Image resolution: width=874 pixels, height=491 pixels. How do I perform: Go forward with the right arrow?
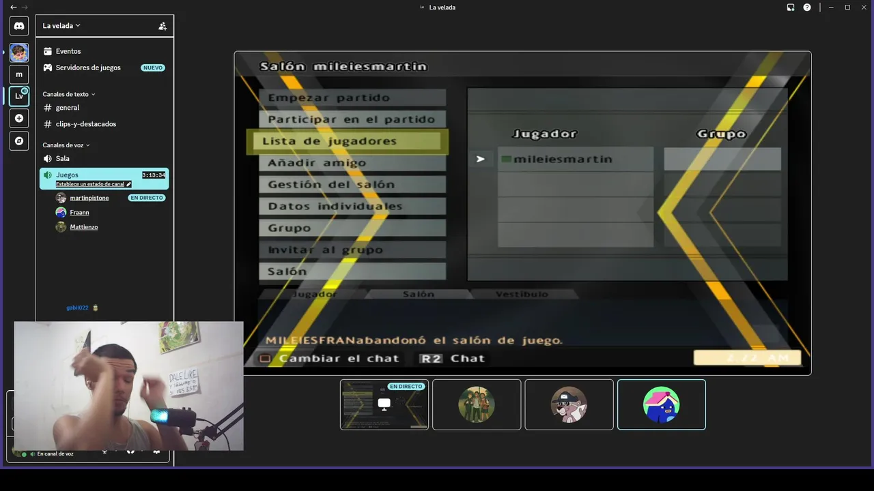pyautogui.click(x=25, y=8)
